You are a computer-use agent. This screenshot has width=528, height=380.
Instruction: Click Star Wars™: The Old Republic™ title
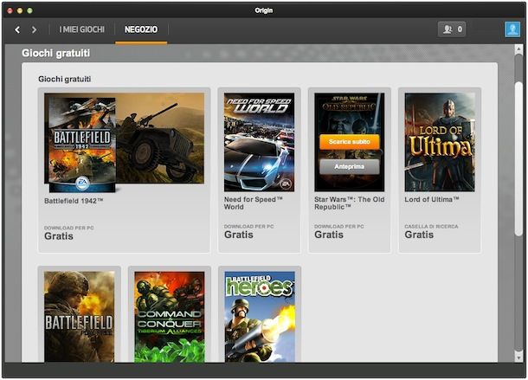point(349,203)
